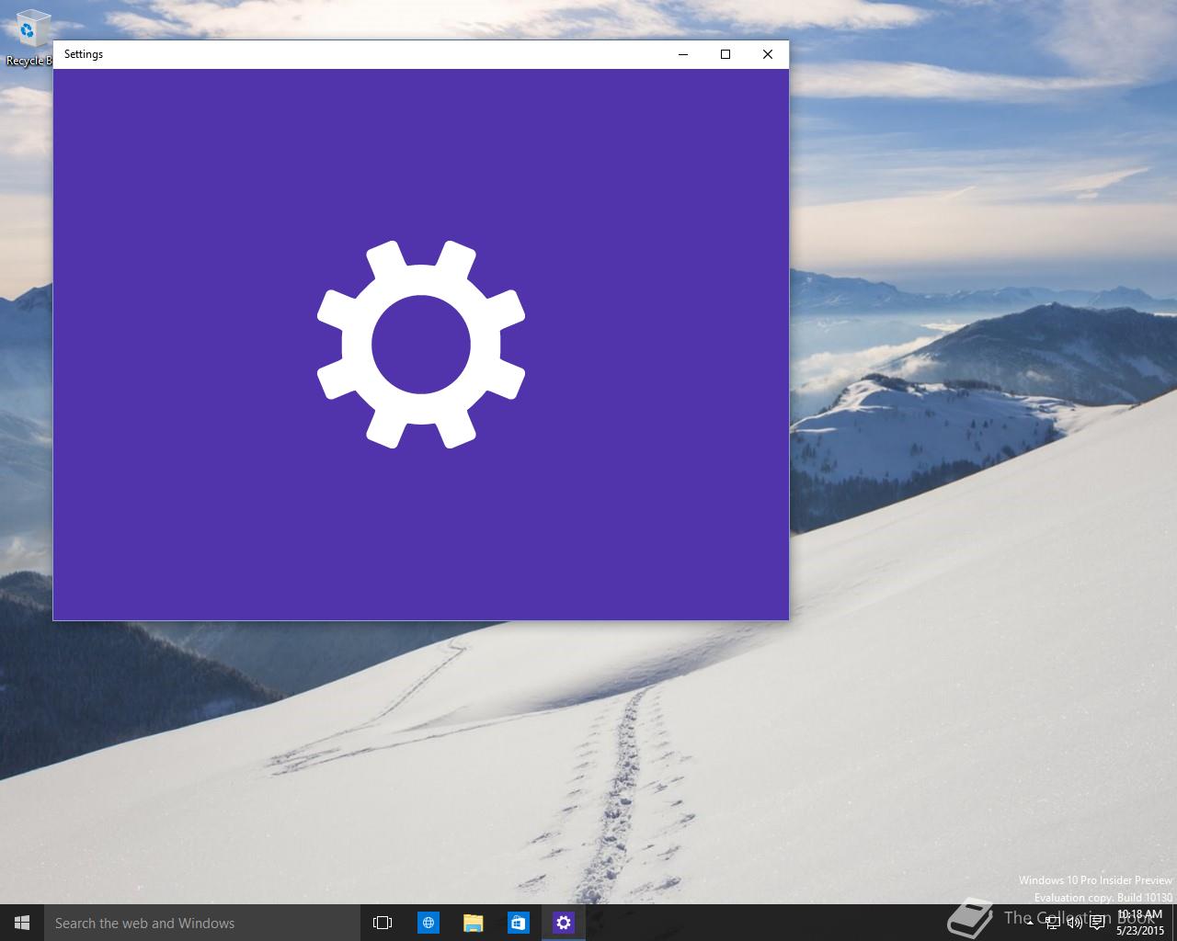Launch the globe browser icon in taskbar
This screenshot has width=1177, height=941.
click(x=428, y=923)
